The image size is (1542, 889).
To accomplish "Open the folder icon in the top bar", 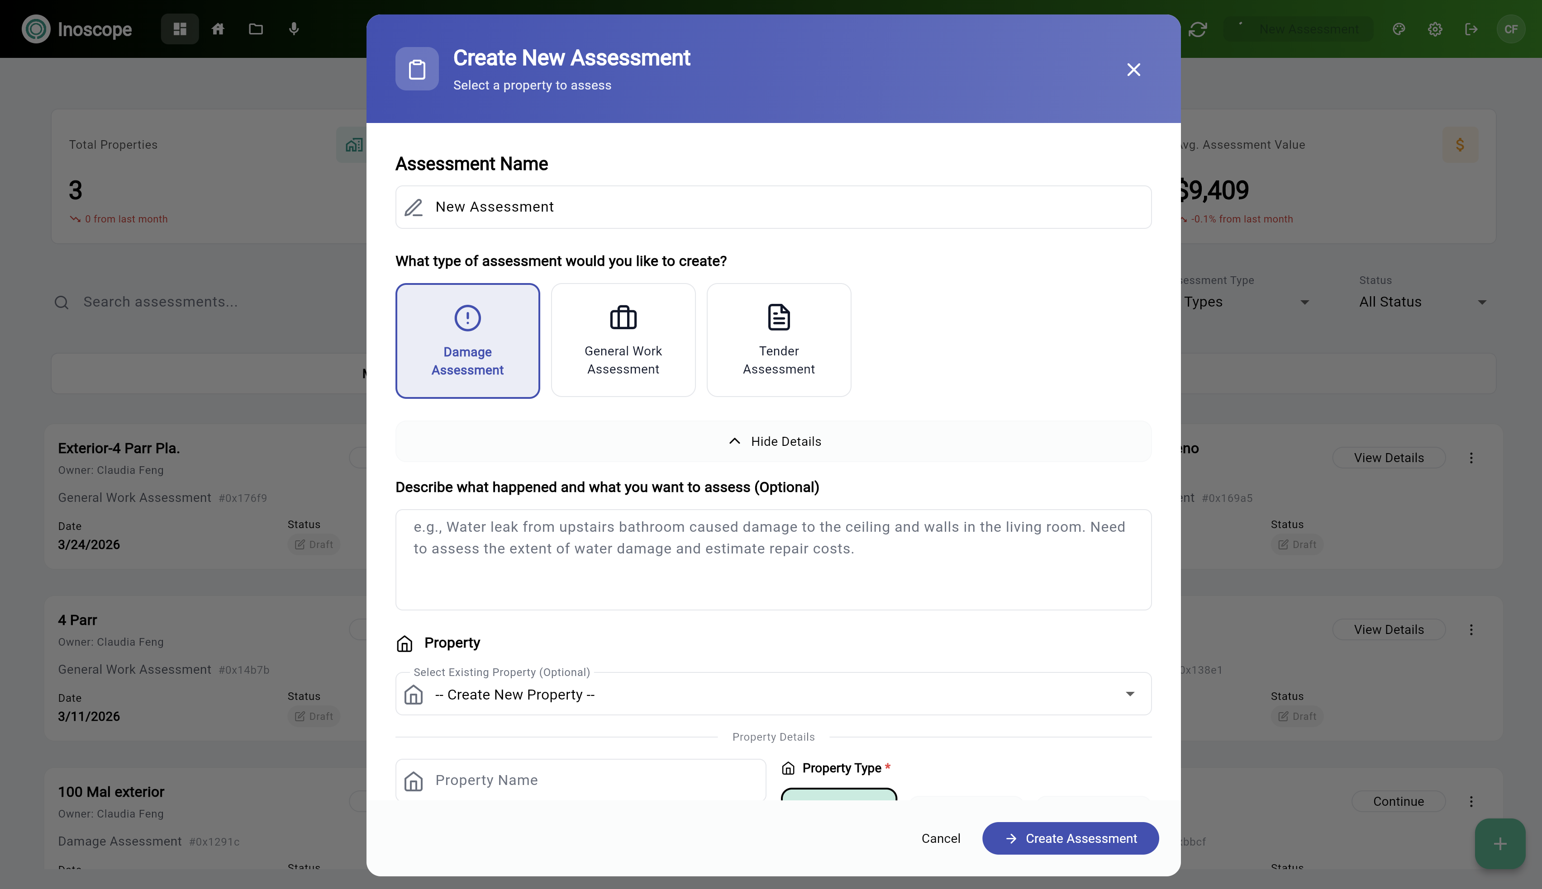I will [255, 28].
